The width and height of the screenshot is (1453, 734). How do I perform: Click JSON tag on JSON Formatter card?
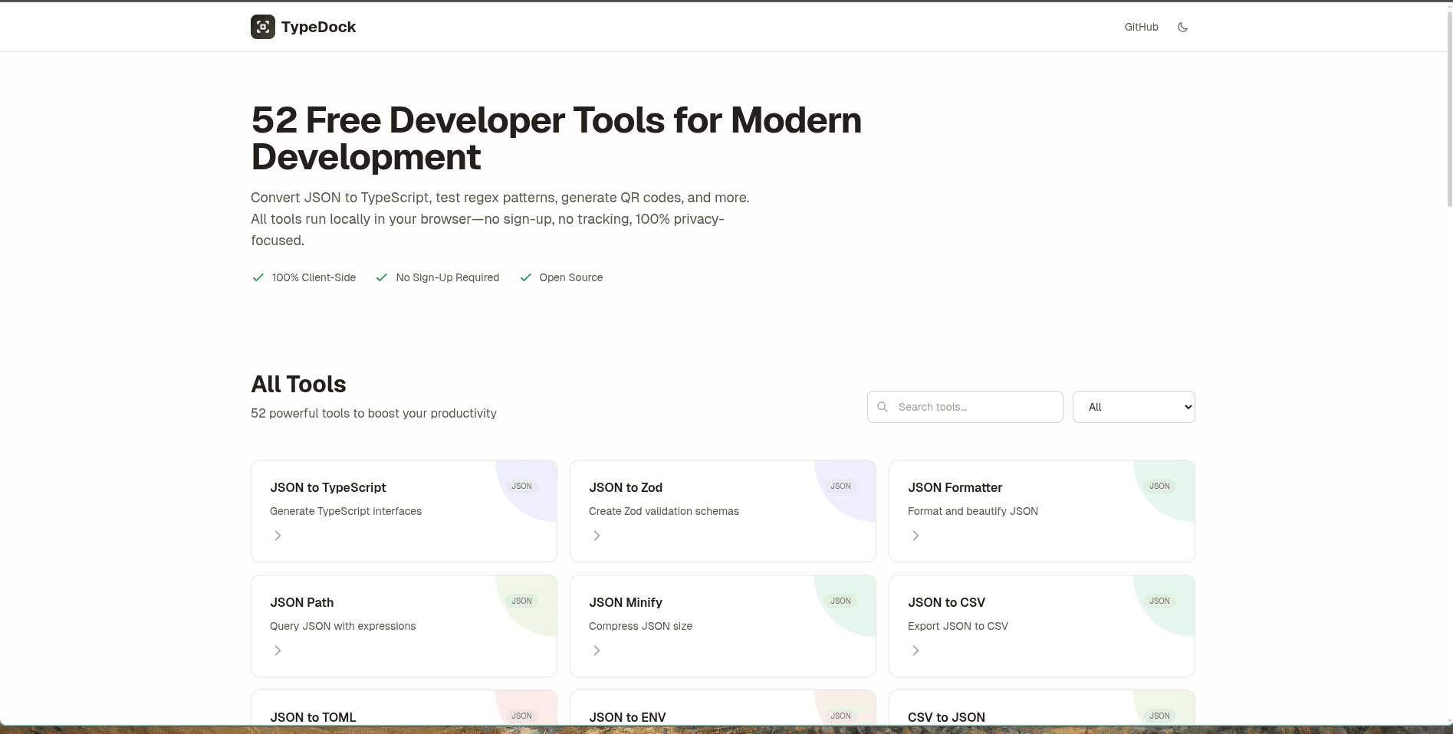1159,486
